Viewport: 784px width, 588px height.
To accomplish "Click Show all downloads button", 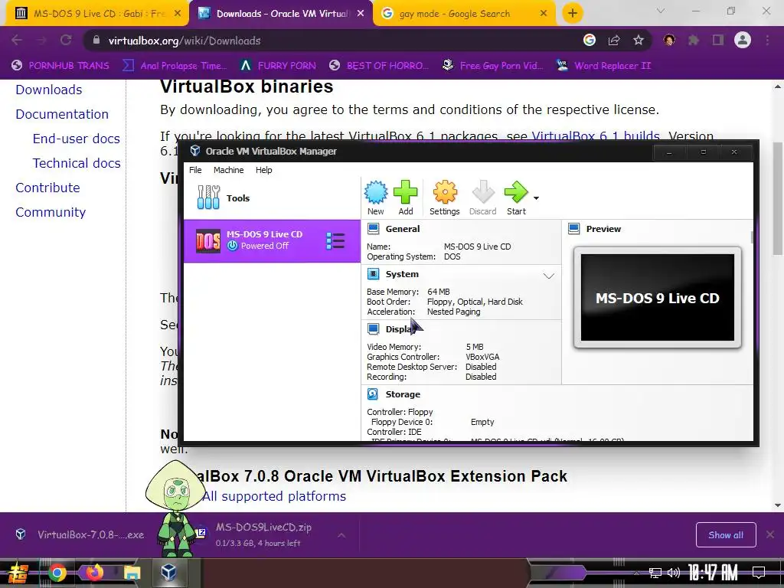I will [x=726, y=535].
